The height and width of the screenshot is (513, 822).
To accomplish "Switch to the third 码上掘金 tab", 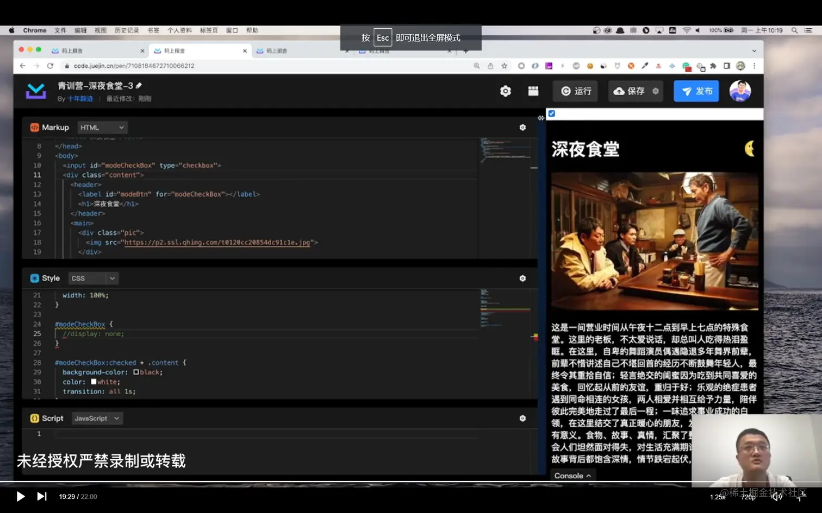I will click(302, 50).
